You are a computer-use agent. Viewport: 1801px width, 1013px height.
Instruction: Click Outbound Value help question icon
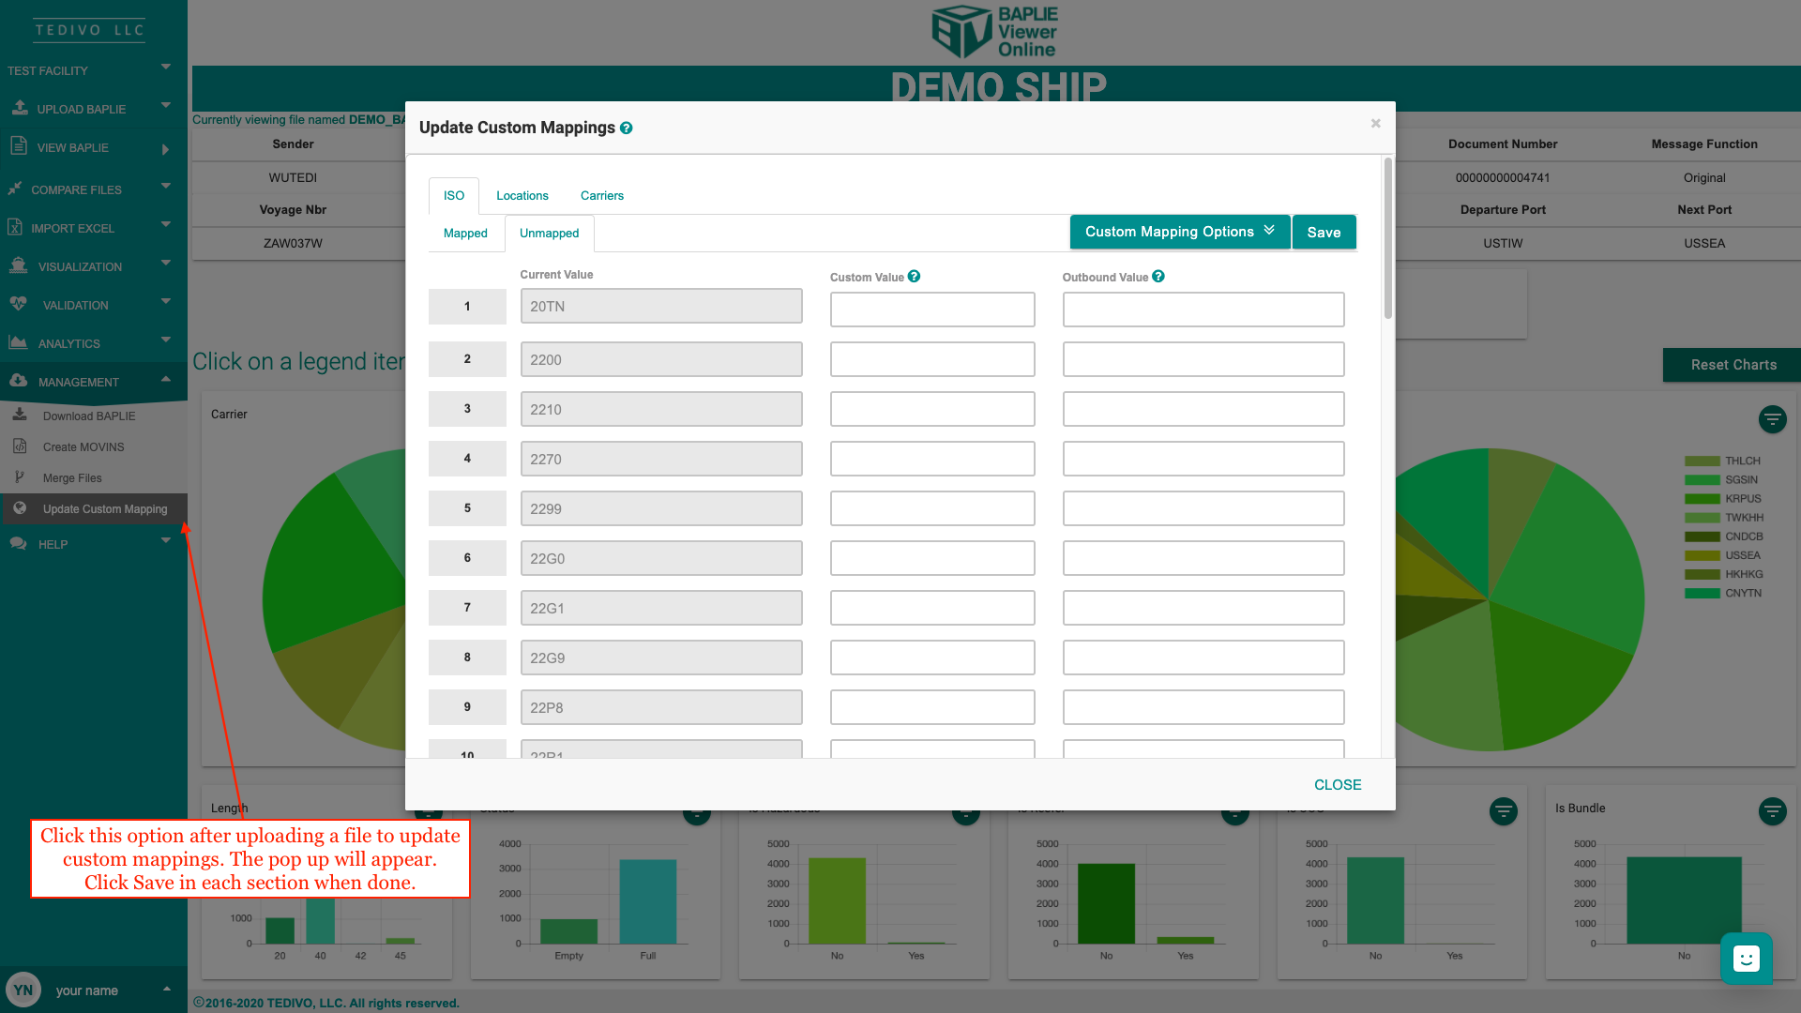[1158, 277]
